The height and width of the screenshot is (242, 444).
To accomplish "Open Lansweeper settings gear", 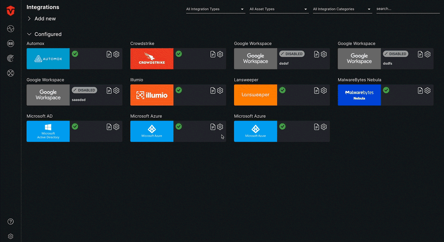I will coord(324,91).
